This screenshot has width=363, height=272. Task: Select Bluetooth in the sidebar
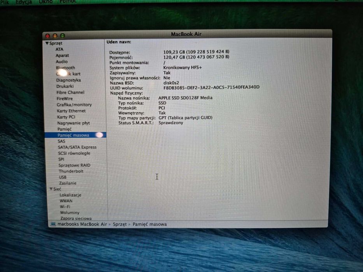pyautogui.click(x=65, y=68)
